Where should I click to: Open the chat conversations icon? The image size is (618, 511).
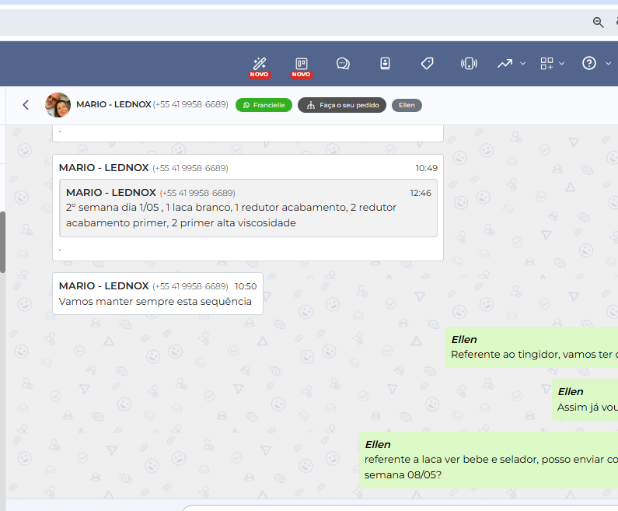pyautogui.click(x=343, y=64)
